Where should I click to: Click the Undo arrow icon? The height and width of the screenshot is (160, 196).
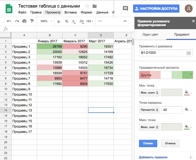point(9,21)
